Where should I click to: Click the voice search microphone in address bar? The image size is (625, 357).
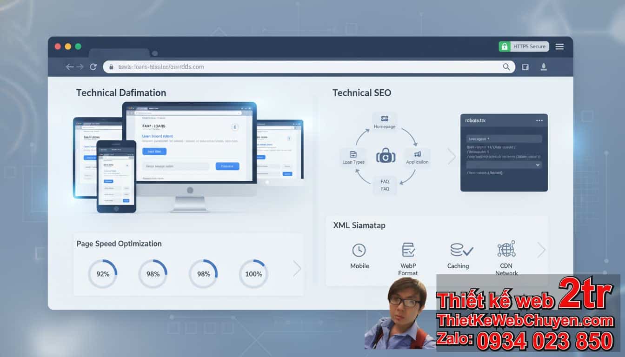click(x=544, y=66)
